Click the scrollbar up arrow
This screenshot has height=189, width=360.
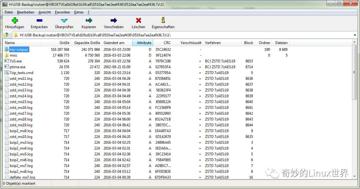[354, 42]
